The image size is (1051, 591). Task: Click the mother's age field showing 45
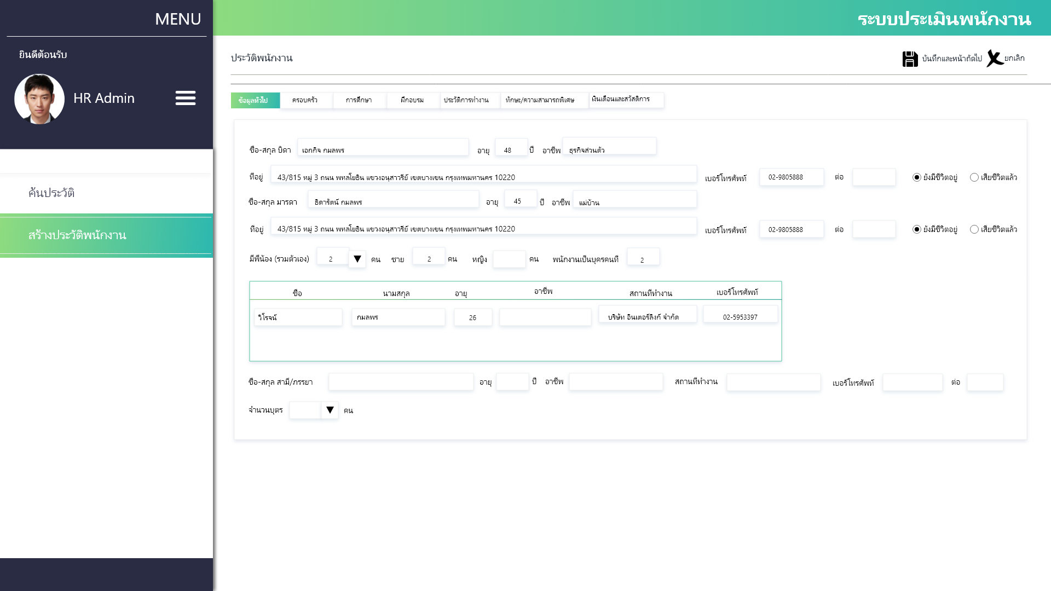[521, 199]
